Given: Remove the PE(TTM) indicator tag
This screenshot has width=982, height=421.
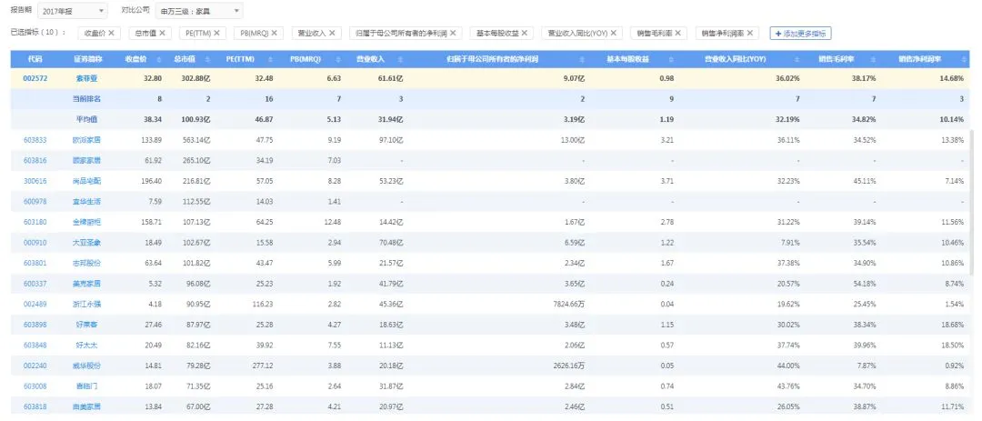Looking at the screenshot, I should coord(216,34).
